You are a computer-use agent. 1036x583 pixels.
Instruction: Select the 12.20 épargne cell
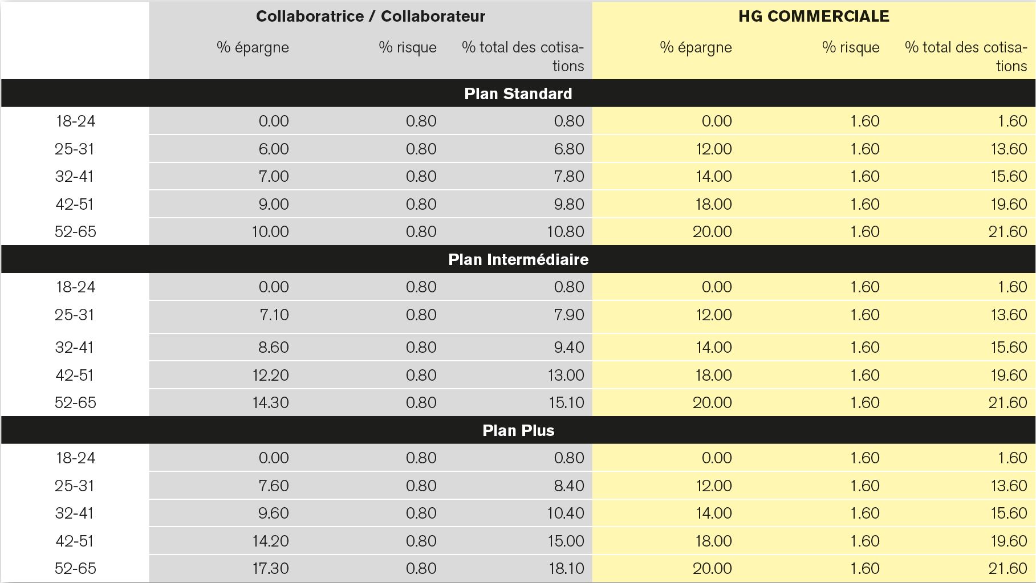click(x=270, y=375)
